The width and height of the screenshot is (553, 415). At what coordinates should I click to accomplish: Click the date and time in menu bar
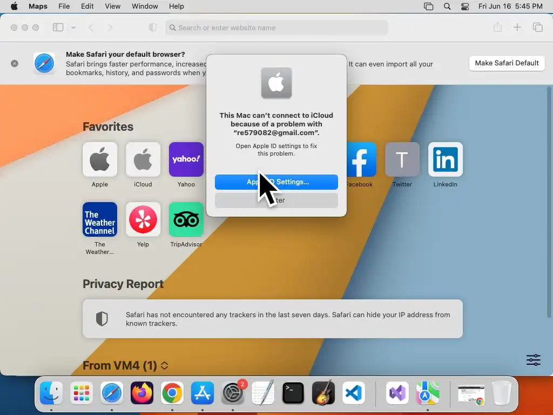pos(510,6)
